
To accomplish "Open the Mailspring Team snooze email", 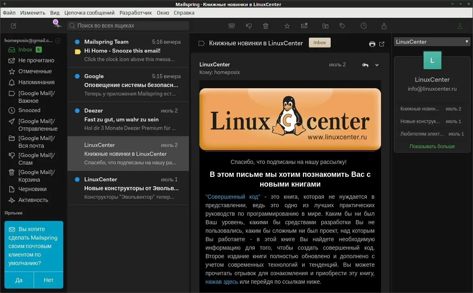I will pos(128,50).
